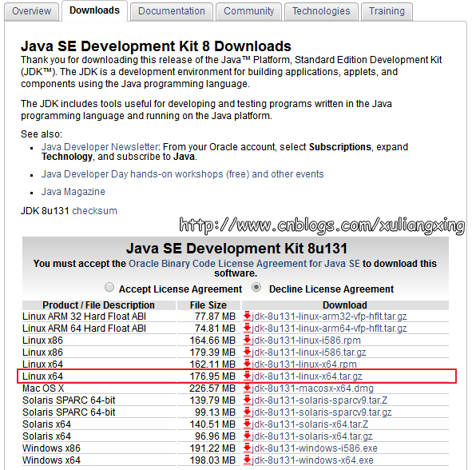Click the 'Linux ARM 64 Hard Float ABI' cell

point(99,329)
